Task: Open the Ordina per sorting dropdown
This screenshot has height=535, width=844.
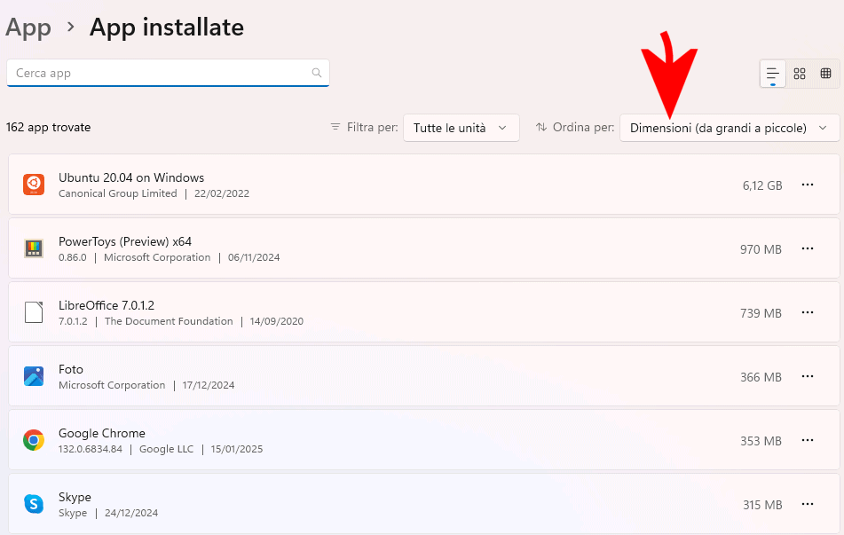Action: (x=729, y=128)
